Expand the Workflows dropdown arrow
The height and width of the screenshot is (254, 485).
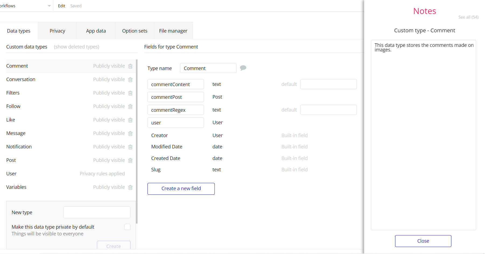pyautogui.click(x=49, y=6)
